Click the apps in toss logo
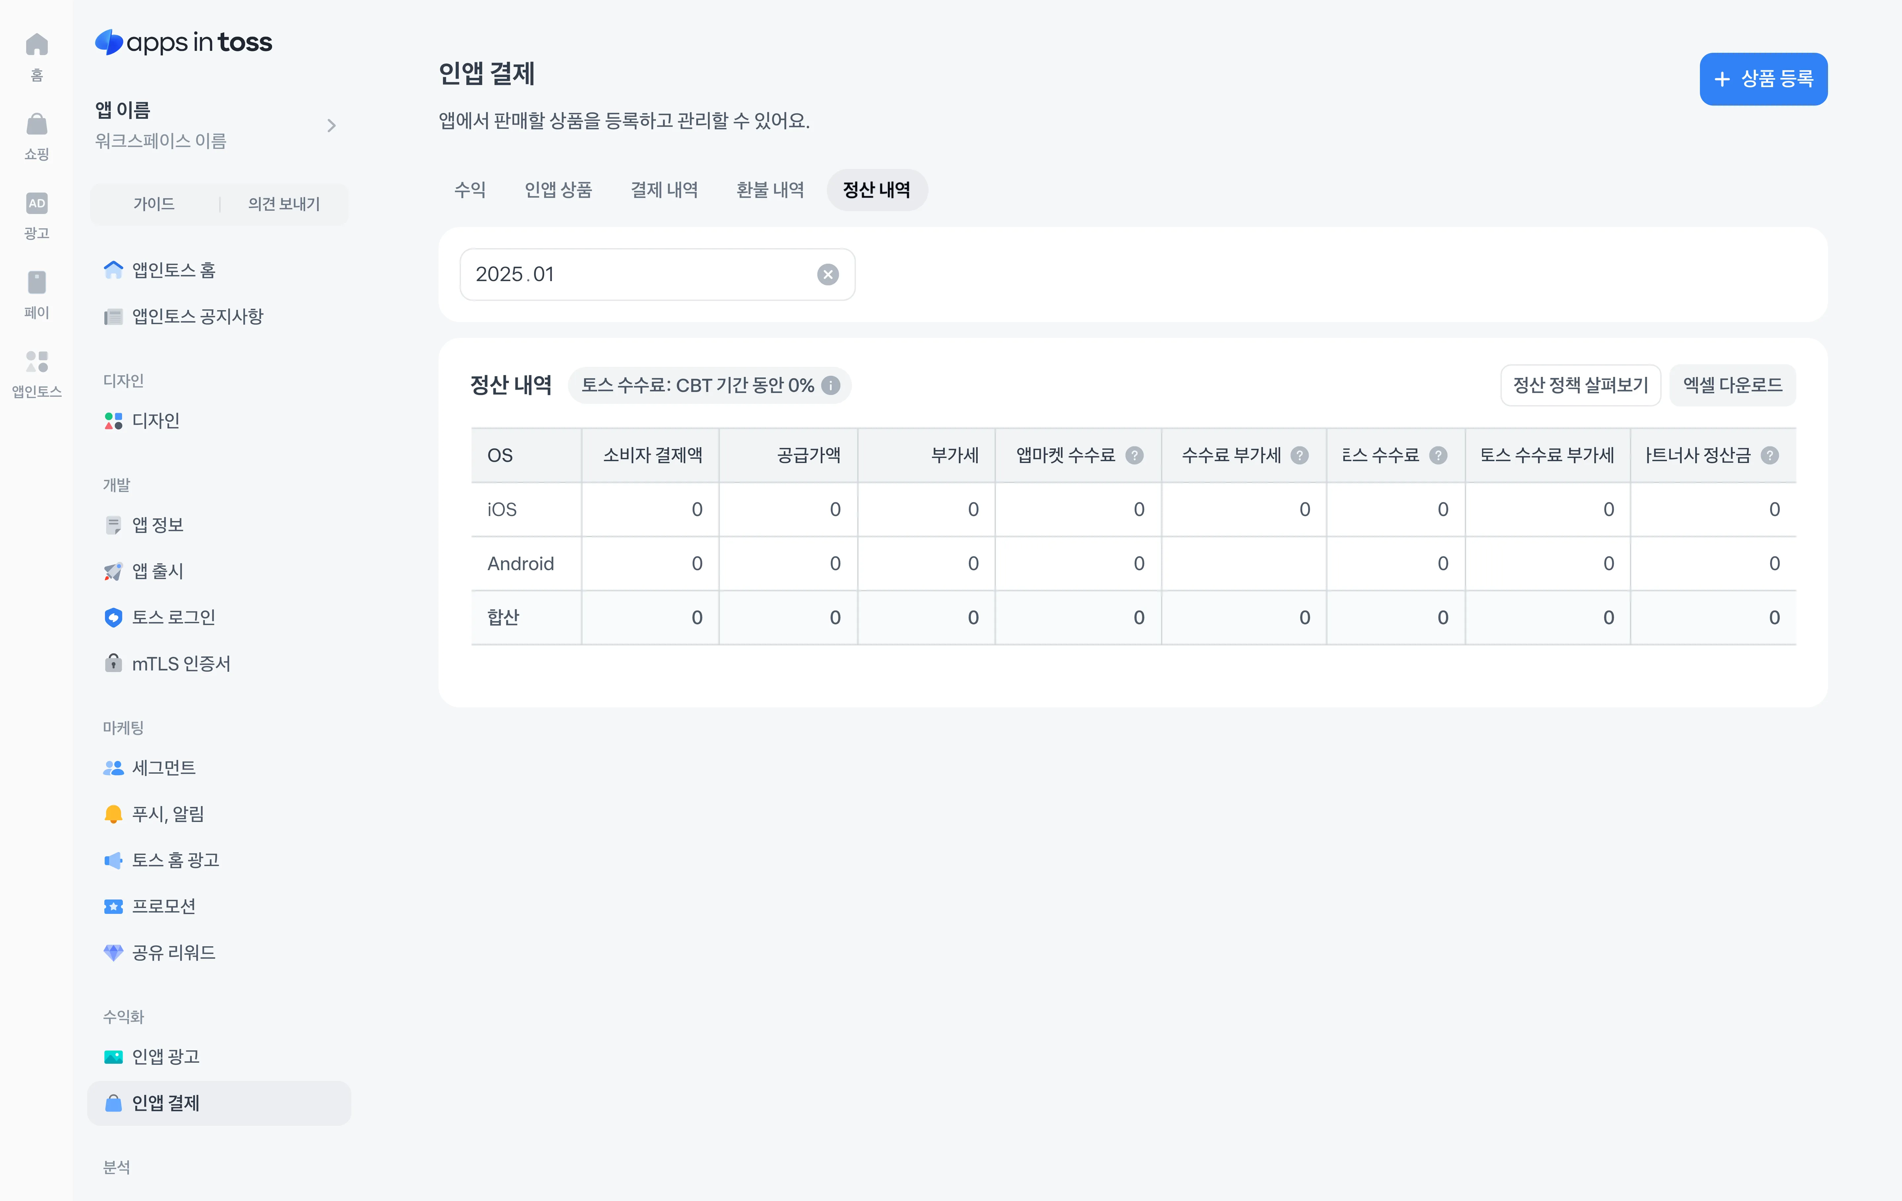Viewport: 1902px width, 1201px height. [183, 42]
